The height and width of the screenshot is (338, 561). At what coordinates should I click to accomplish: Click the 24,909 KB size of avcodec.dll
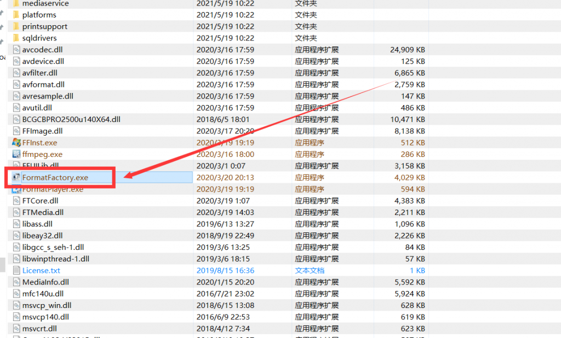click(x=407, y=50)
